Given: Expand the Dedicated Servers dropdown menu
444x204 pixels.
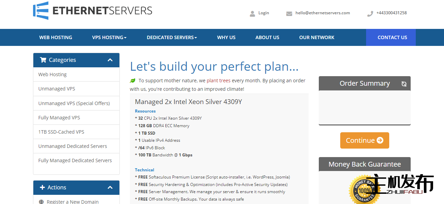Looking at the screenshot, I should click(x=172, y=37).
